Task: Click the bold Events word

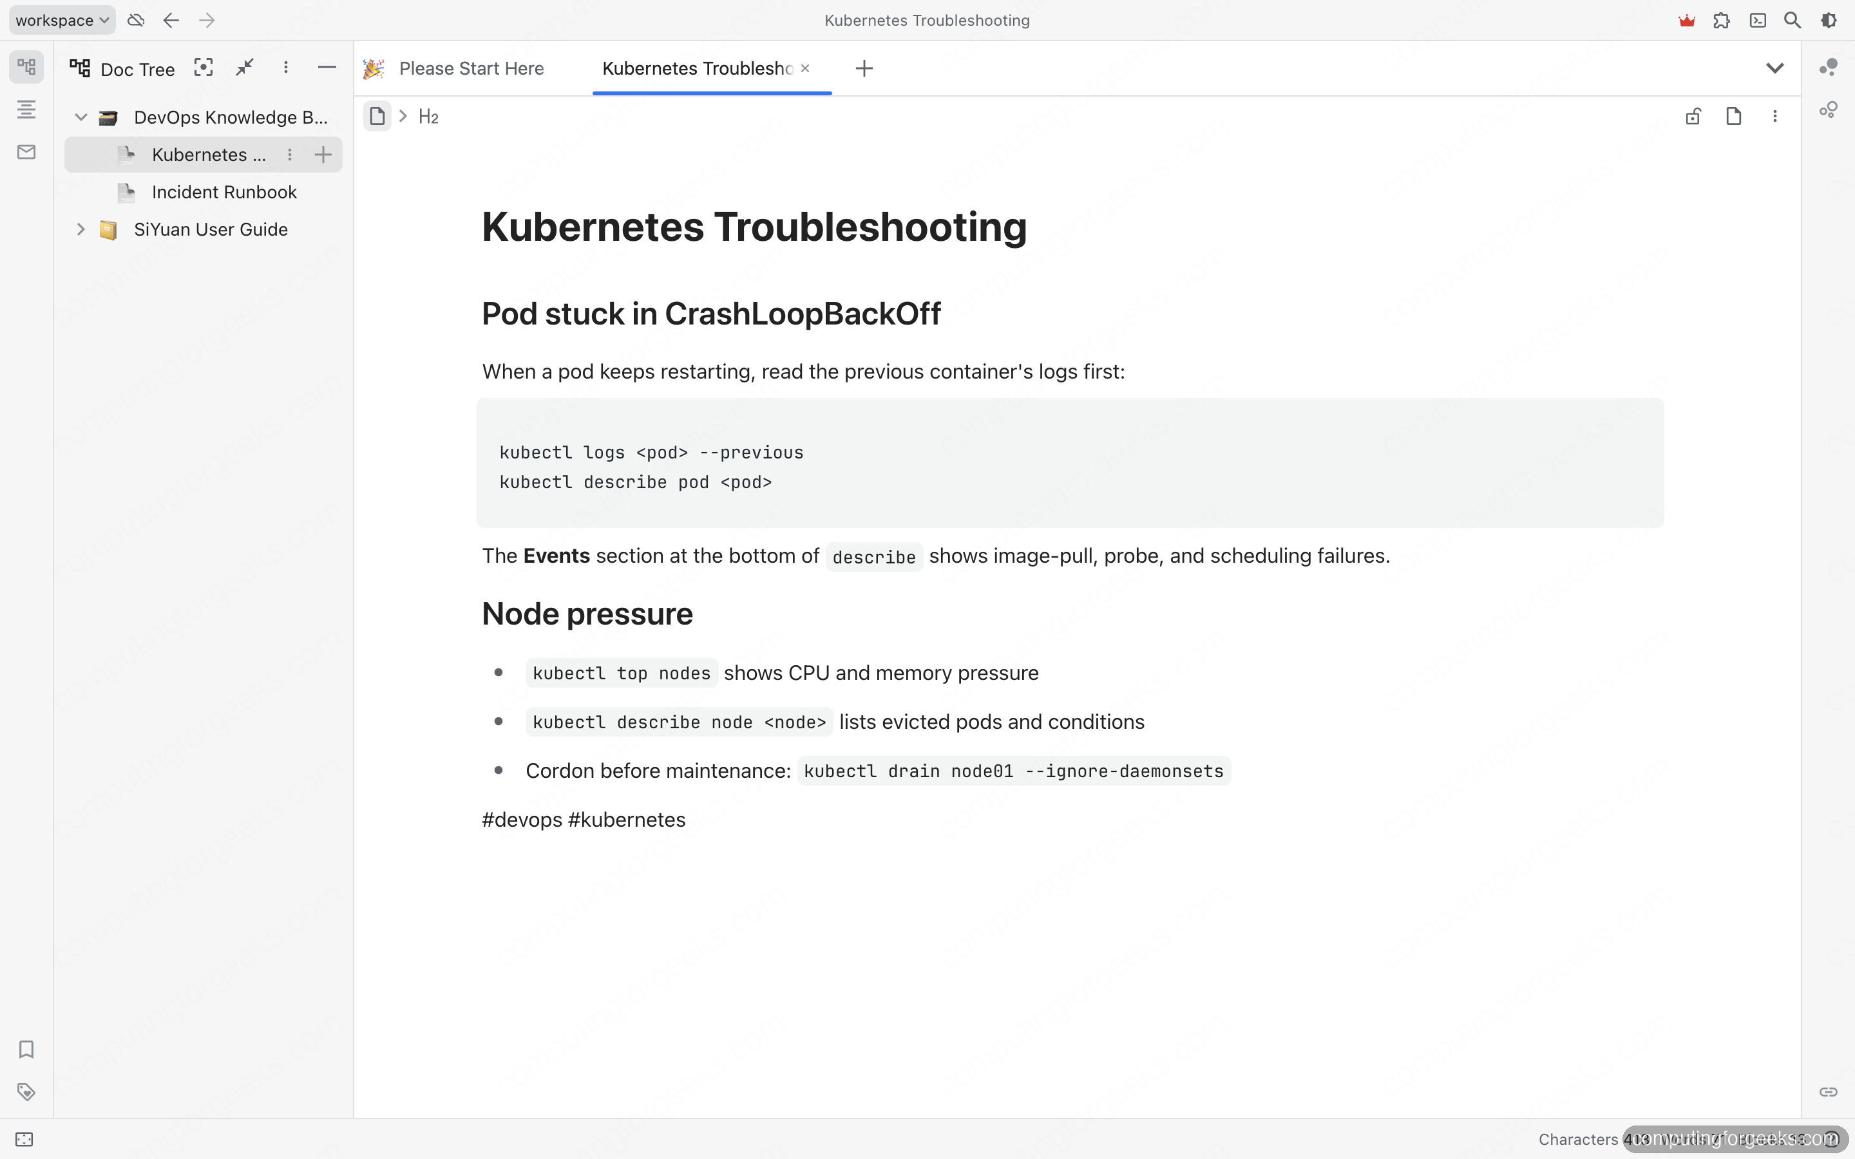Action: coord(556,556)
